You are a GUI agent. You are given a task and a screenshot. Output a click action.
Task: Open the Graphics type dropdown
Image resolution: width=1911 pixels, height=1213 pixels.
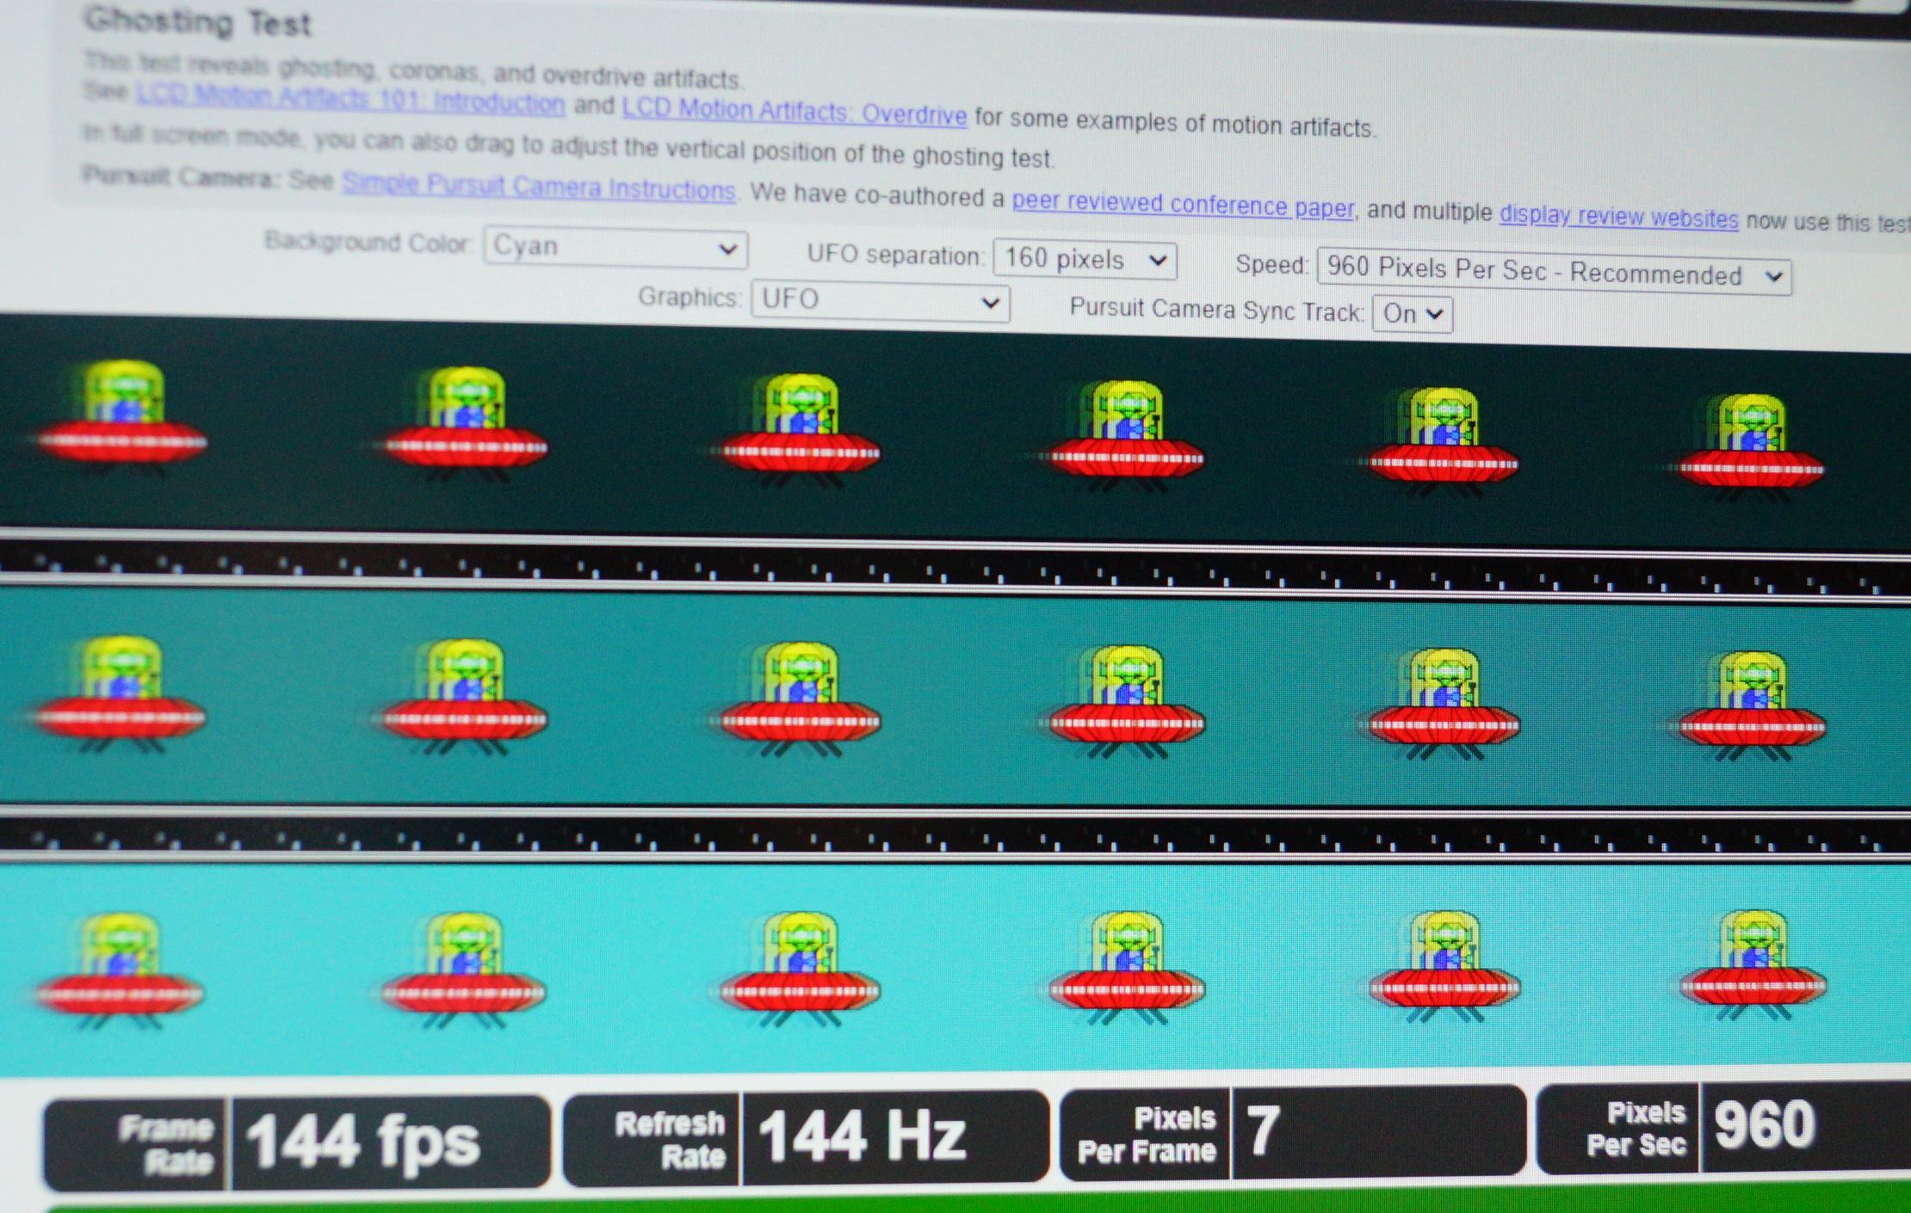pyautogui.click(x=879, y=300)
